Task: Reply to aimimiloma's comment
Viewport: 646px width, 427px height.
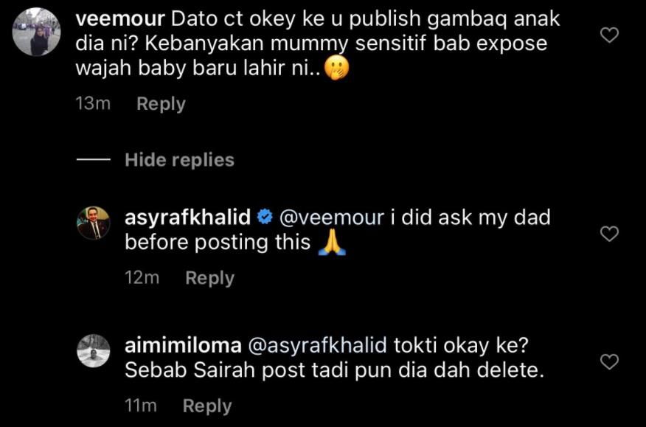Action: (207, 406)
